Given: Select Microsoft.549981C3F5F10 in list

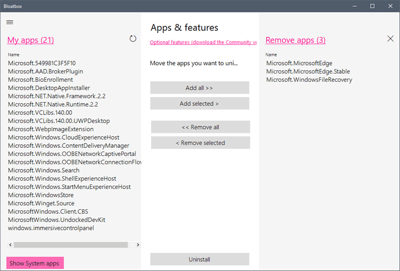Looking at the screenshot, I should click(42, 63).
